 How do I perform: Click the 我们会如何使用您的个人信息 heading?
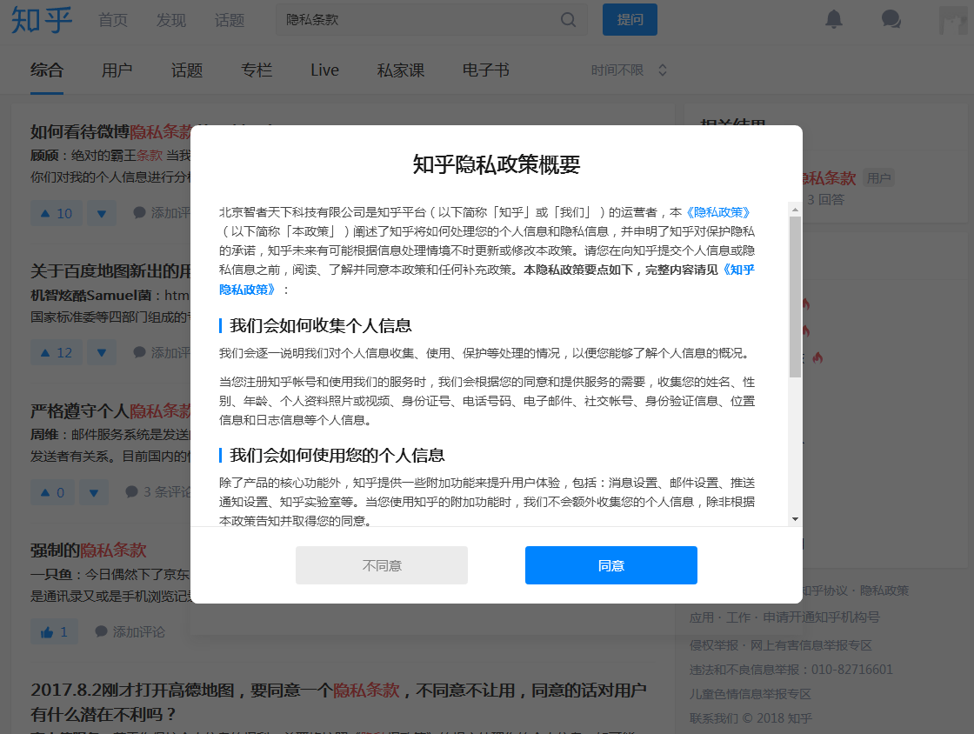(337, 455)
